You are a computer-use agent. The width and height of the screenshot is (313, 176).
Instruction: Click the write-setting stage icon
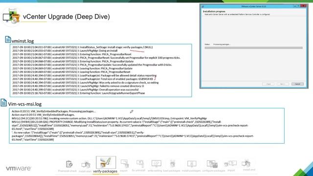coord(156,164)
